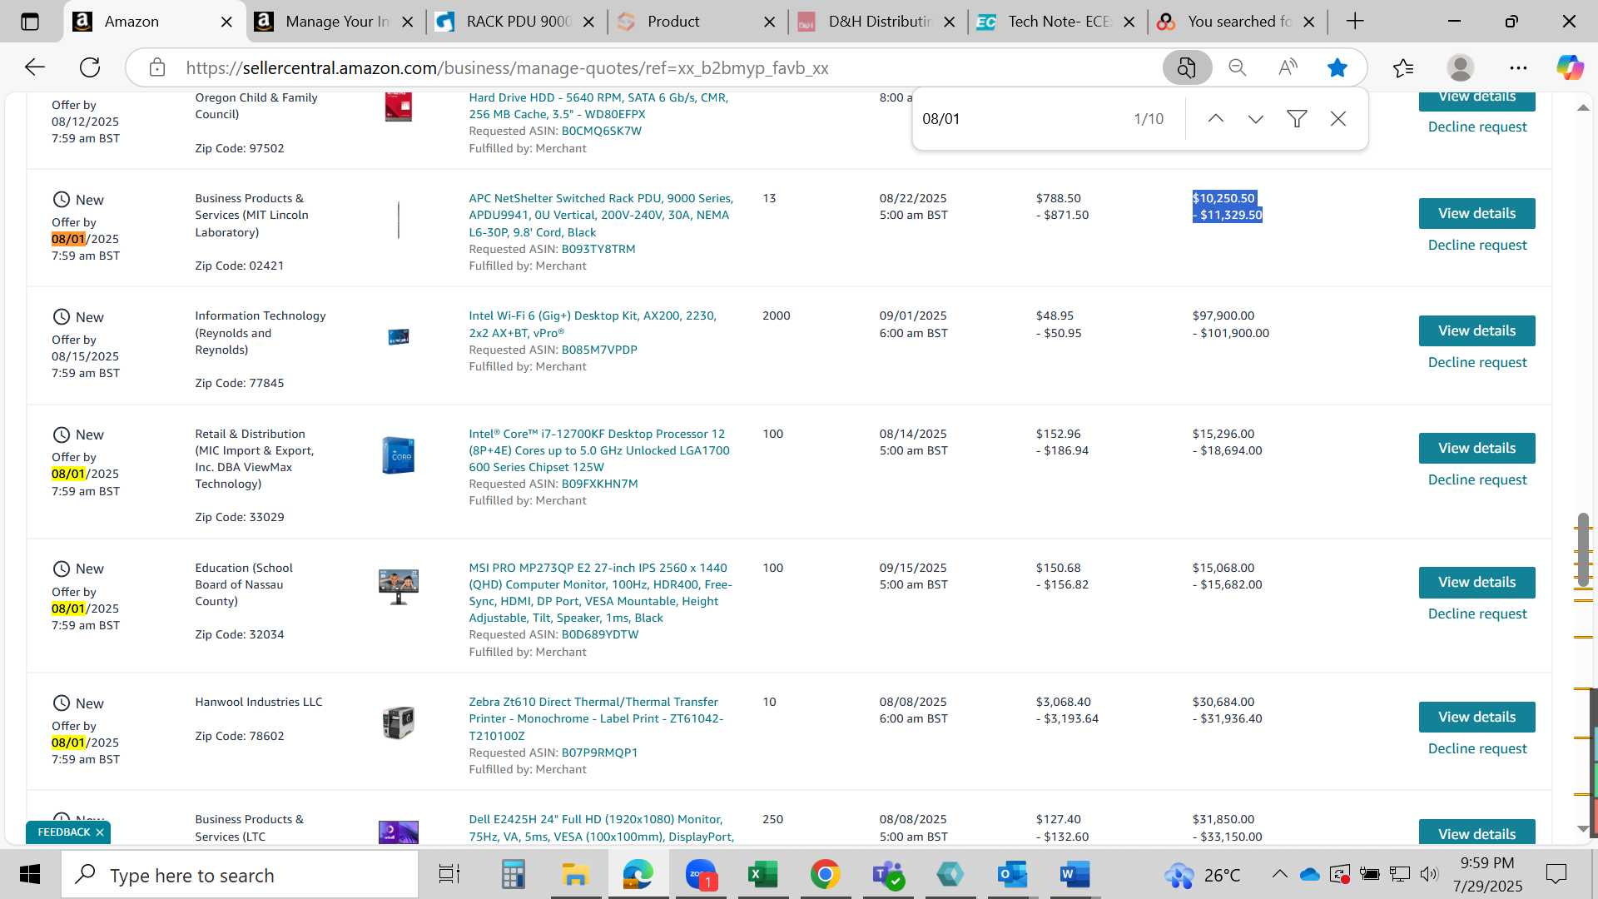The height and width of the screenshot is (899, 1598).
Task: Open browser profile avatar
Action: 1461,67
